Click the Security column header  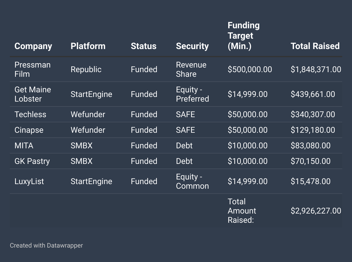tap(192, 46)
